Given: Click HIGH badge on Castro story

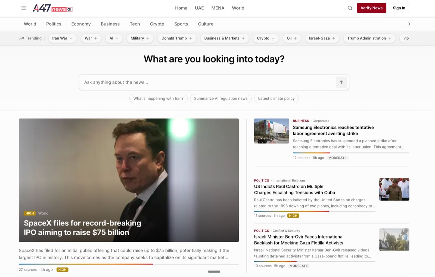Looking at the screenshot, I should coord(293,216).
